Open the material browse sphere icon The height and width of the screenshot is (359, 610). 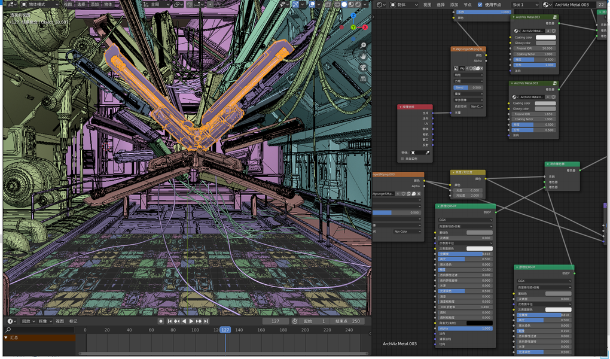point(547,5)
